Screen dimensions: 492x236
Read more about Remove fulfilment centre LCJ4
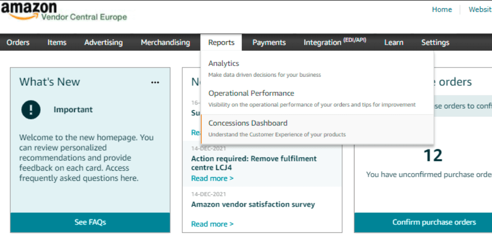(212, 179)
